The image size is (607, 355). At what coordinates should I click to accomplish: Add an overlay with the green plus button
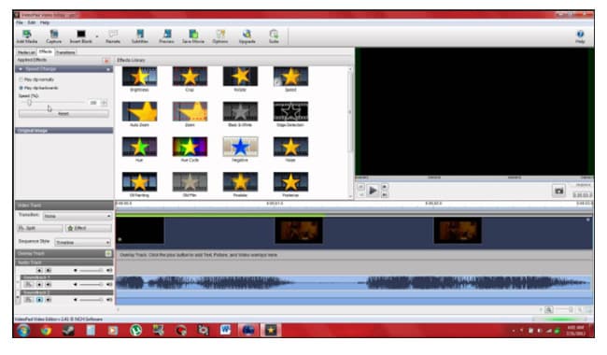point(108,253)
